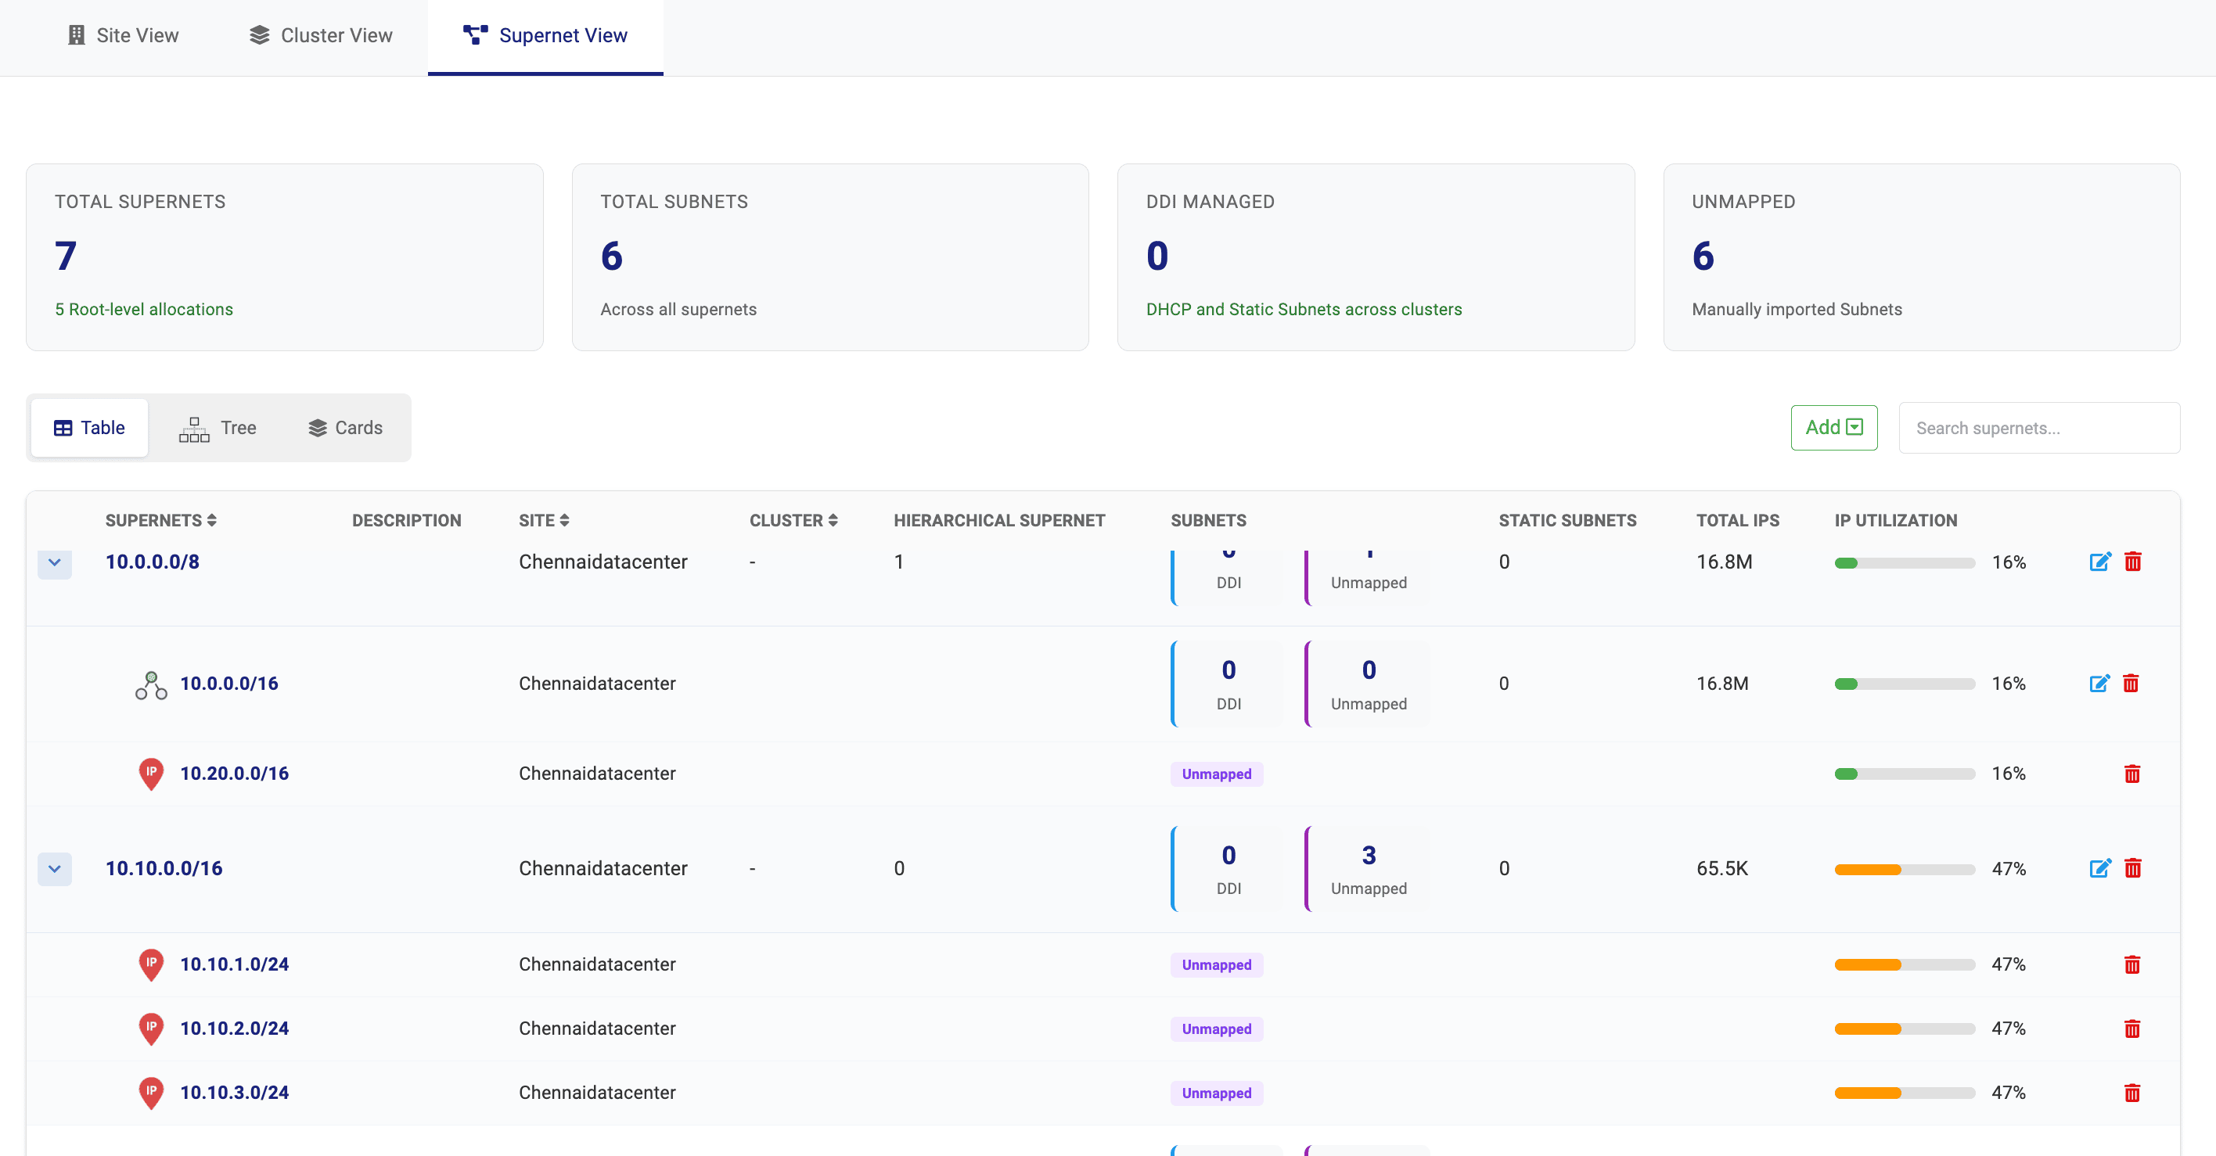Select the Site View tab icon
The width and height of the screenshot is (2216, 1156).
tap(75, 35)
